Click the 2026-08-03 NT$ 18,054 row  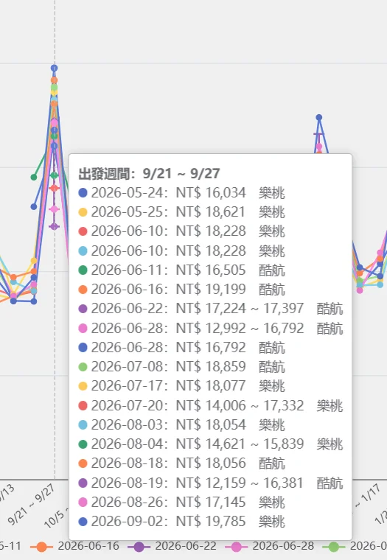tap(181, 424)
